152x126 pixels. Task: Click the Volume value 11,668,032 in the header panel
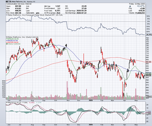point(140,13)
